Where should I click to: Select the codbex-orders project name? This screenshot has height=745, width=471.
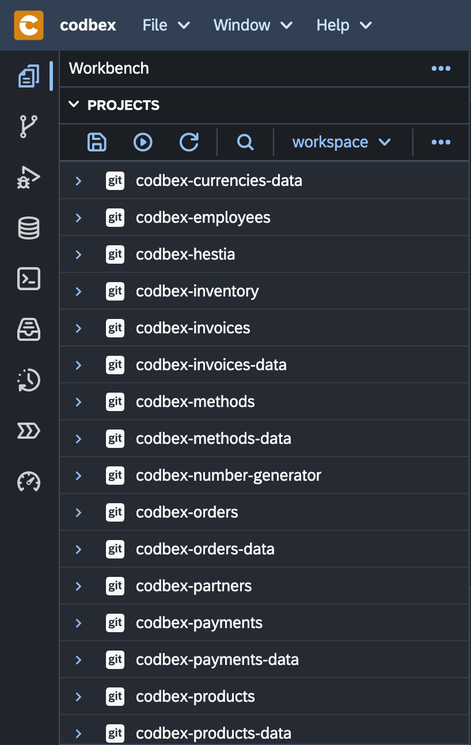click(x=187, y=512)
